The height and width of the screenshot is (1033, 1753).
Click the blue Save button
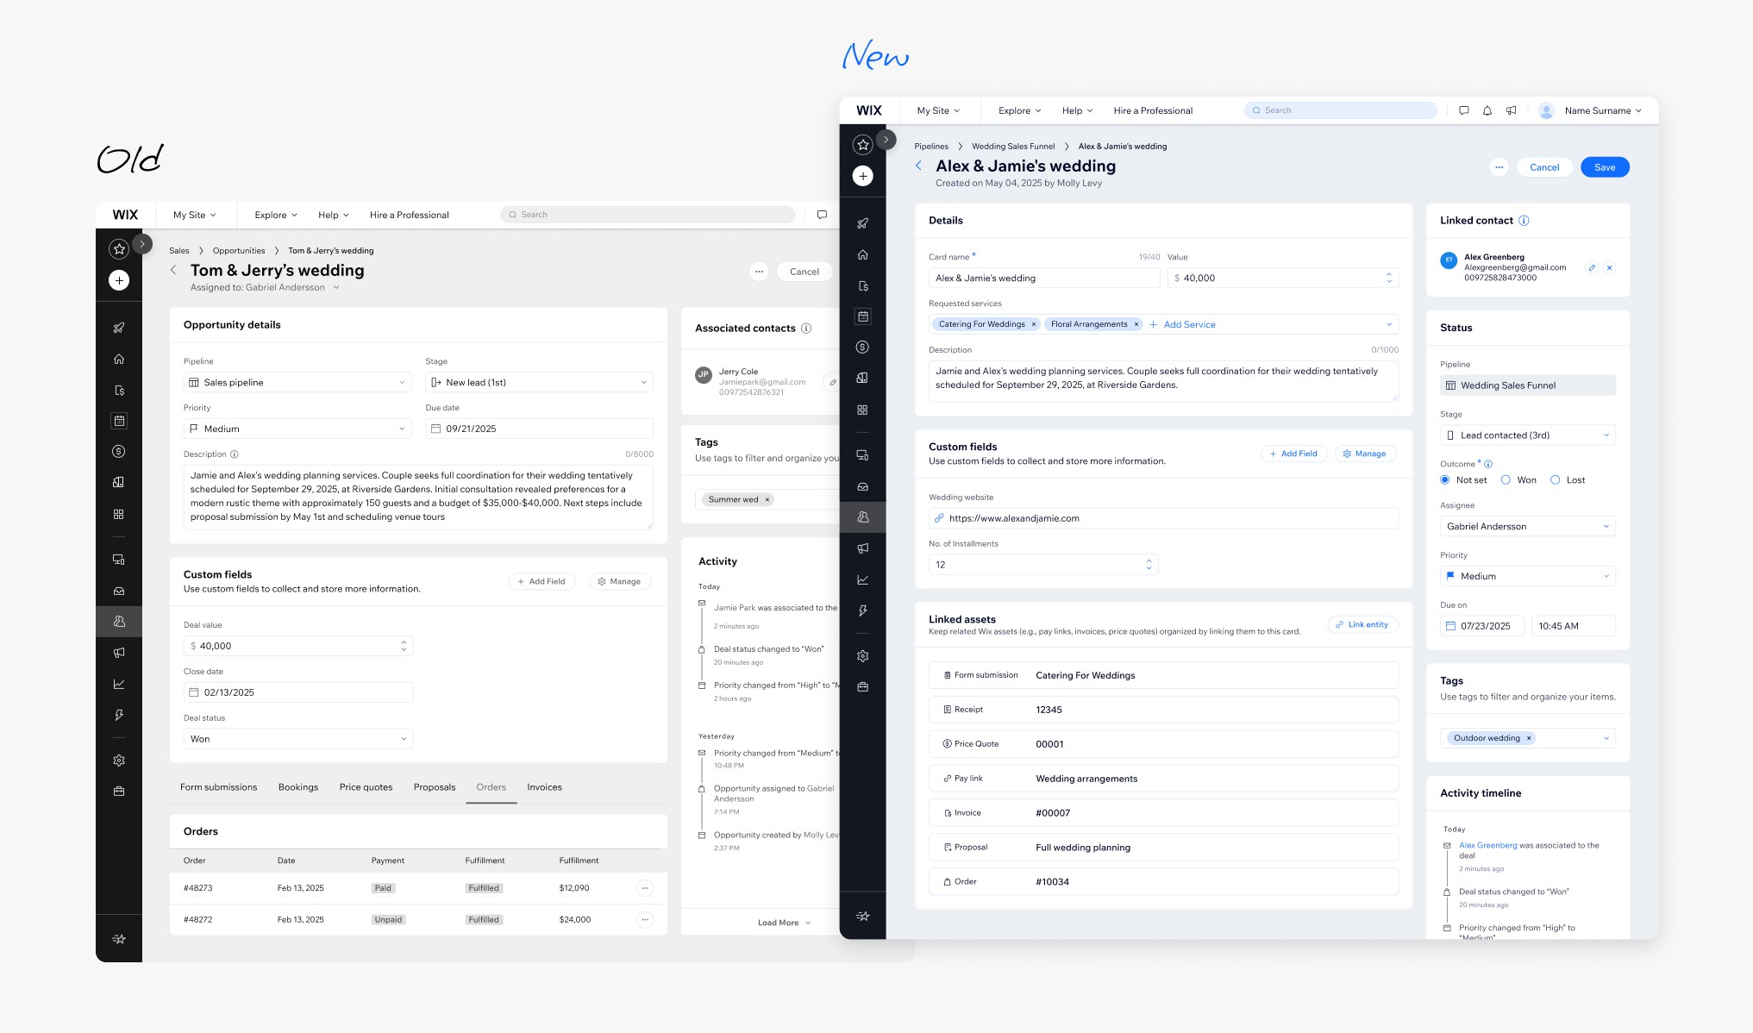[1604, 167]
